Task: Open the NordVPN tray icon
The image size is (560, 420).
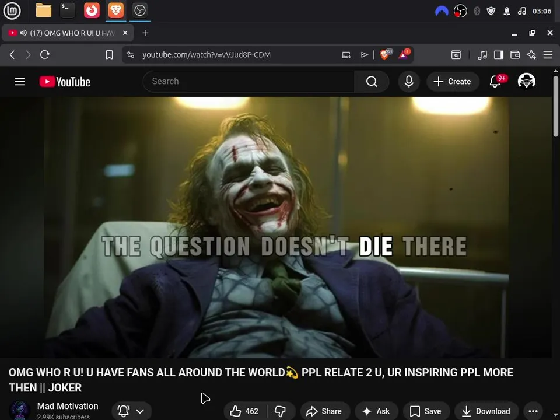Action: tap(442, 12)
